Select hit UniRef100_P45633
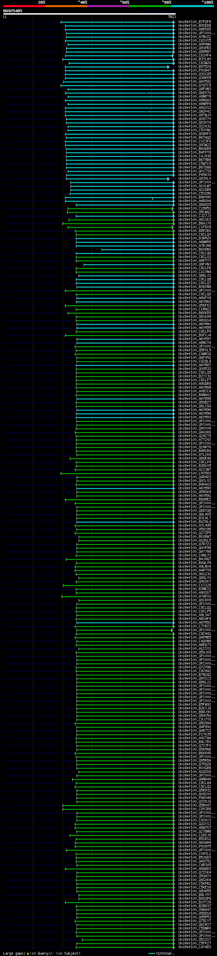 (194, 175)
